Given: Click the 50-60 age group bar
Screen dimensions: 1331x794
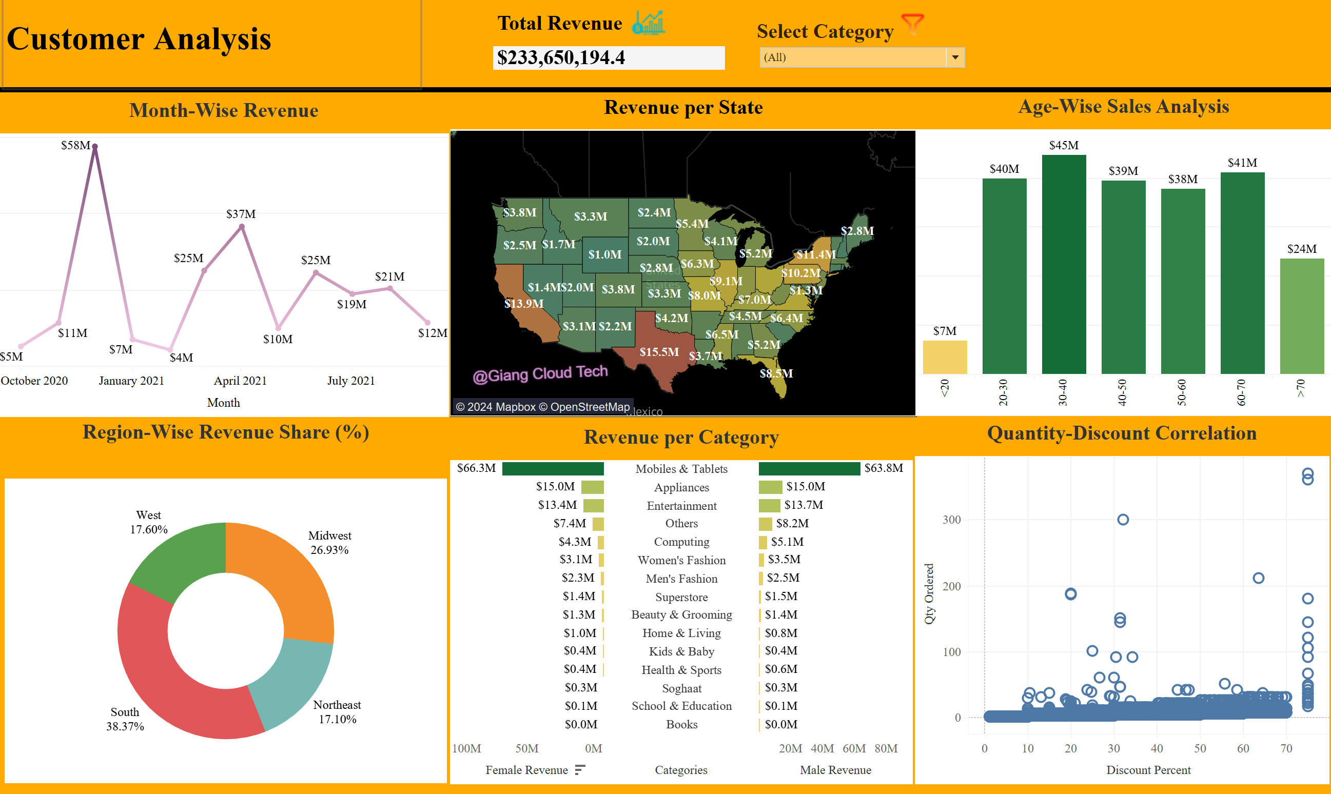Looking at the screenshot, I should [x=1183, y=281].
